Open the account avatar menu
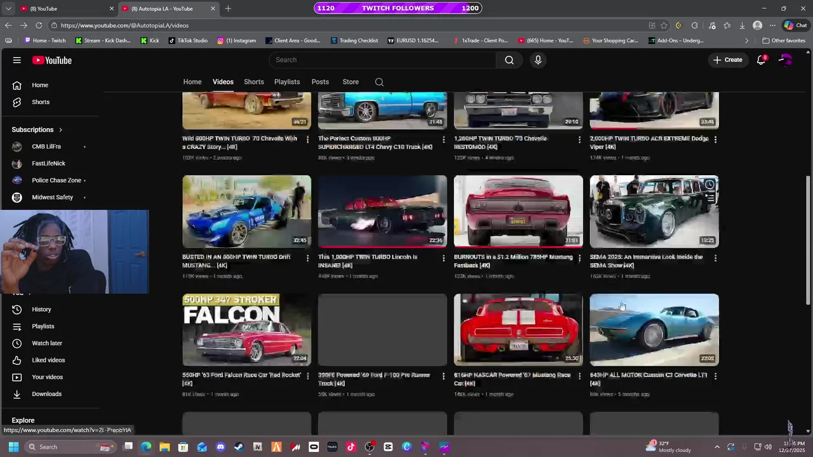The width and height of the screenshot is (813, 457). tap(786, 60)
